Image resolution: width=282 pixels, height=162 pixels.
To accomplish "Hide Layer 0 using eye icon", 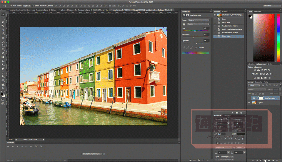I will pos(249,103).
